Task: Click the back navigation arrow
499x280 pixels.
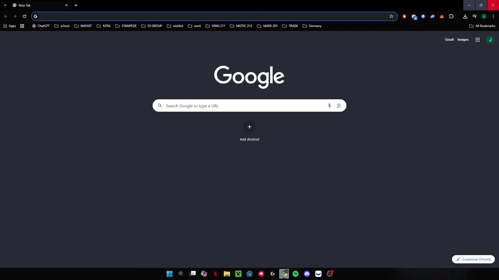Action: pos(5,16)
